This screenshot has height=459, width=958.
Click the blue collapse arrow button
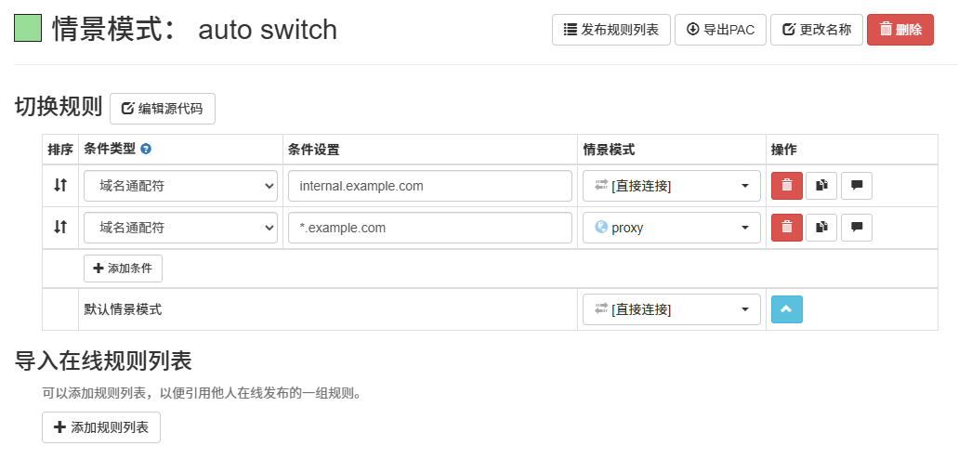[787, 309]
